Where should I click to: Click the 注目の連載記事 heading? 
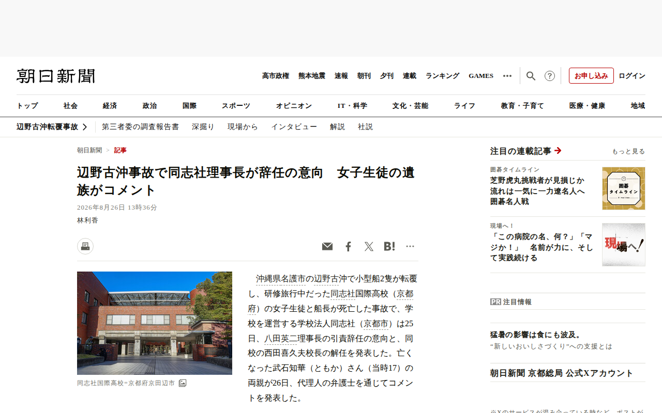521,151
